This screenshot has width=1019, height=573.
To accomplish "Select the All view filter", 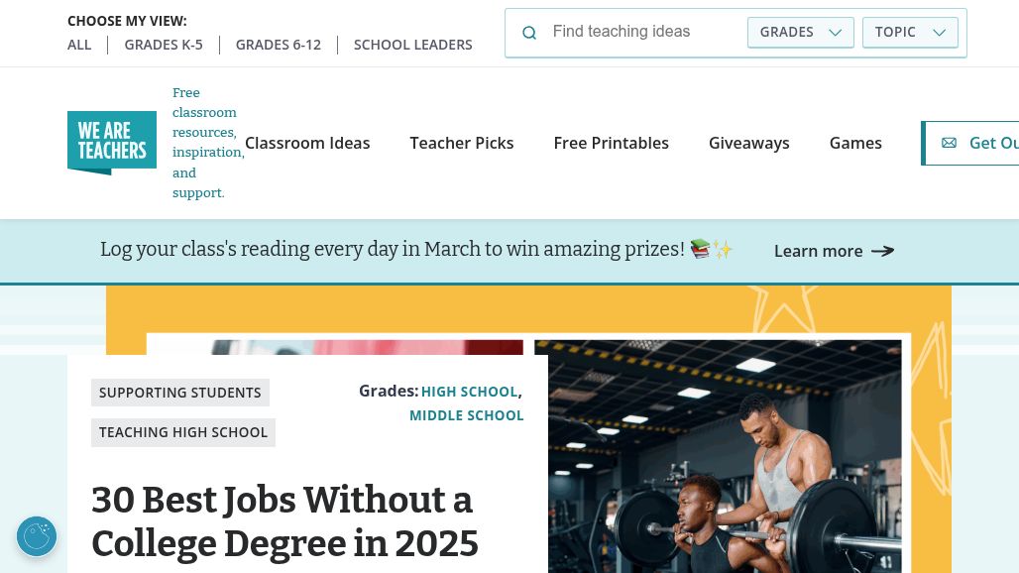I will 79,45.
